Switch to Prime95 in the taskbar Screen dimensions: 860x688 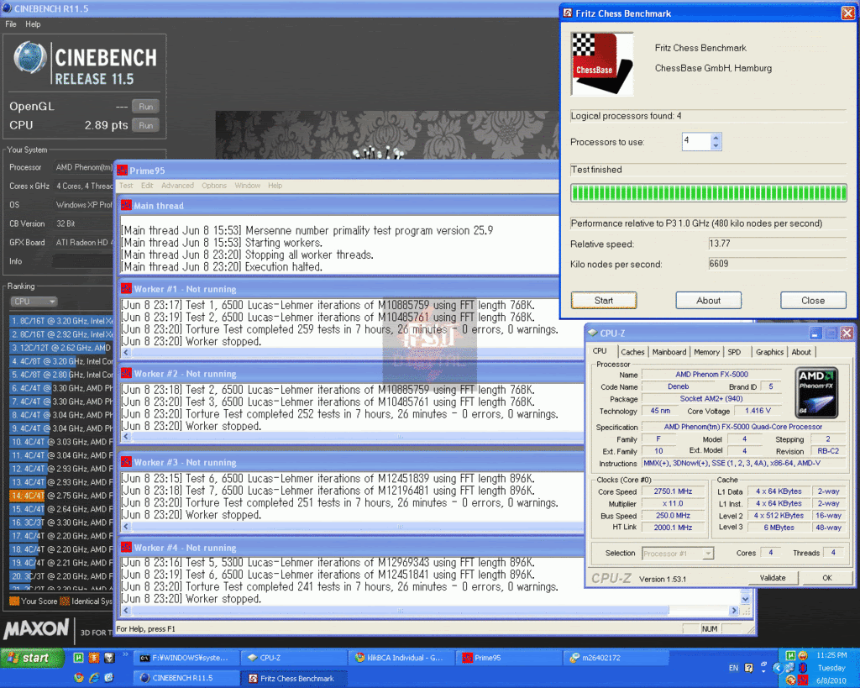(x=510, y=657)
